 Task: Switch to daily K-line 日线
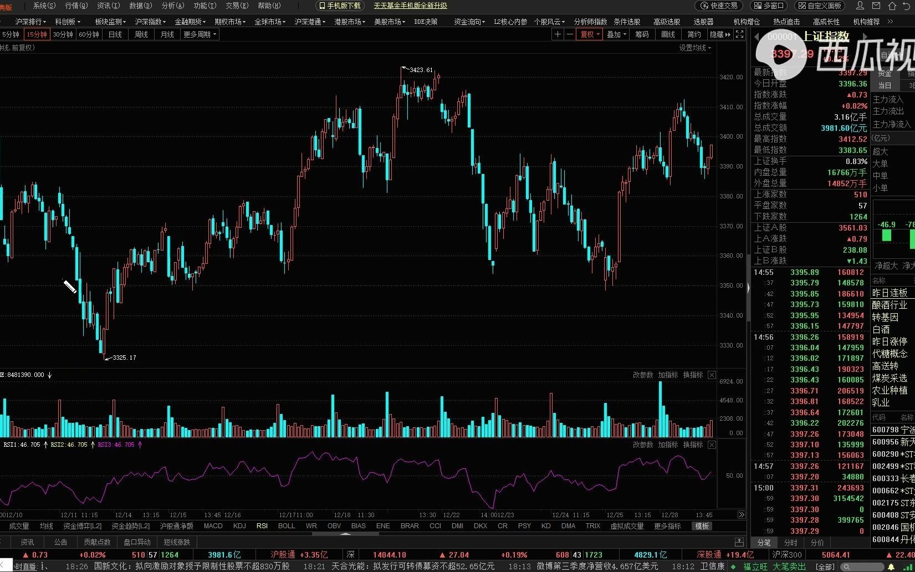(x=115, y=34)
